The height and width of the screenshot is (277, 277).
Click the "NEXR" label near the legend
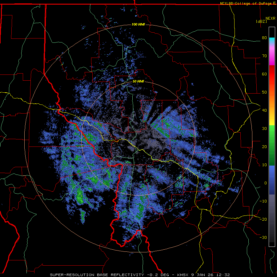click(271, 18)
